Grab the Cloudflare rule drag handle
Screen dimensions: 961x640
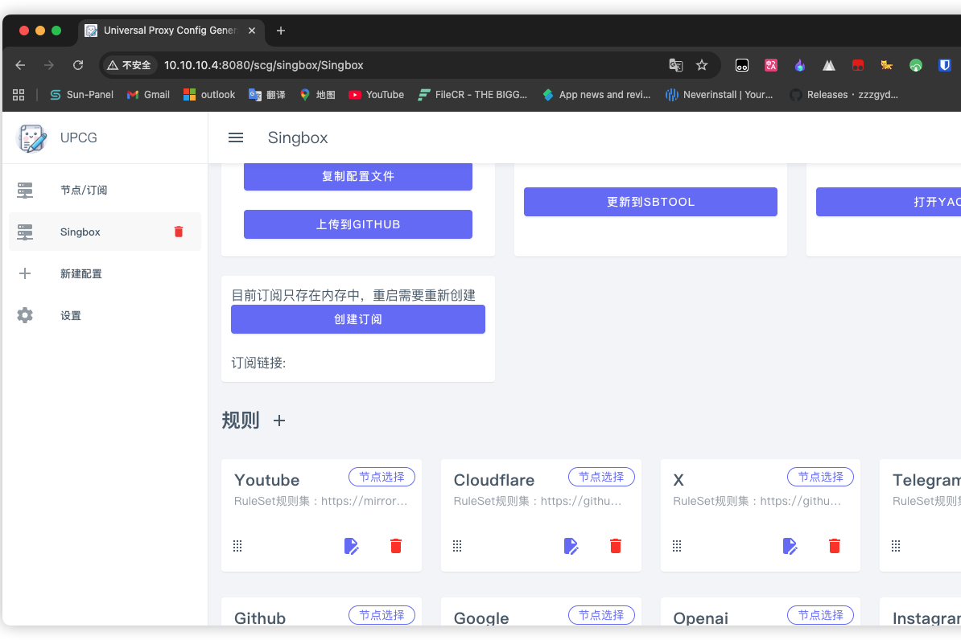click(x=457, y=546)
